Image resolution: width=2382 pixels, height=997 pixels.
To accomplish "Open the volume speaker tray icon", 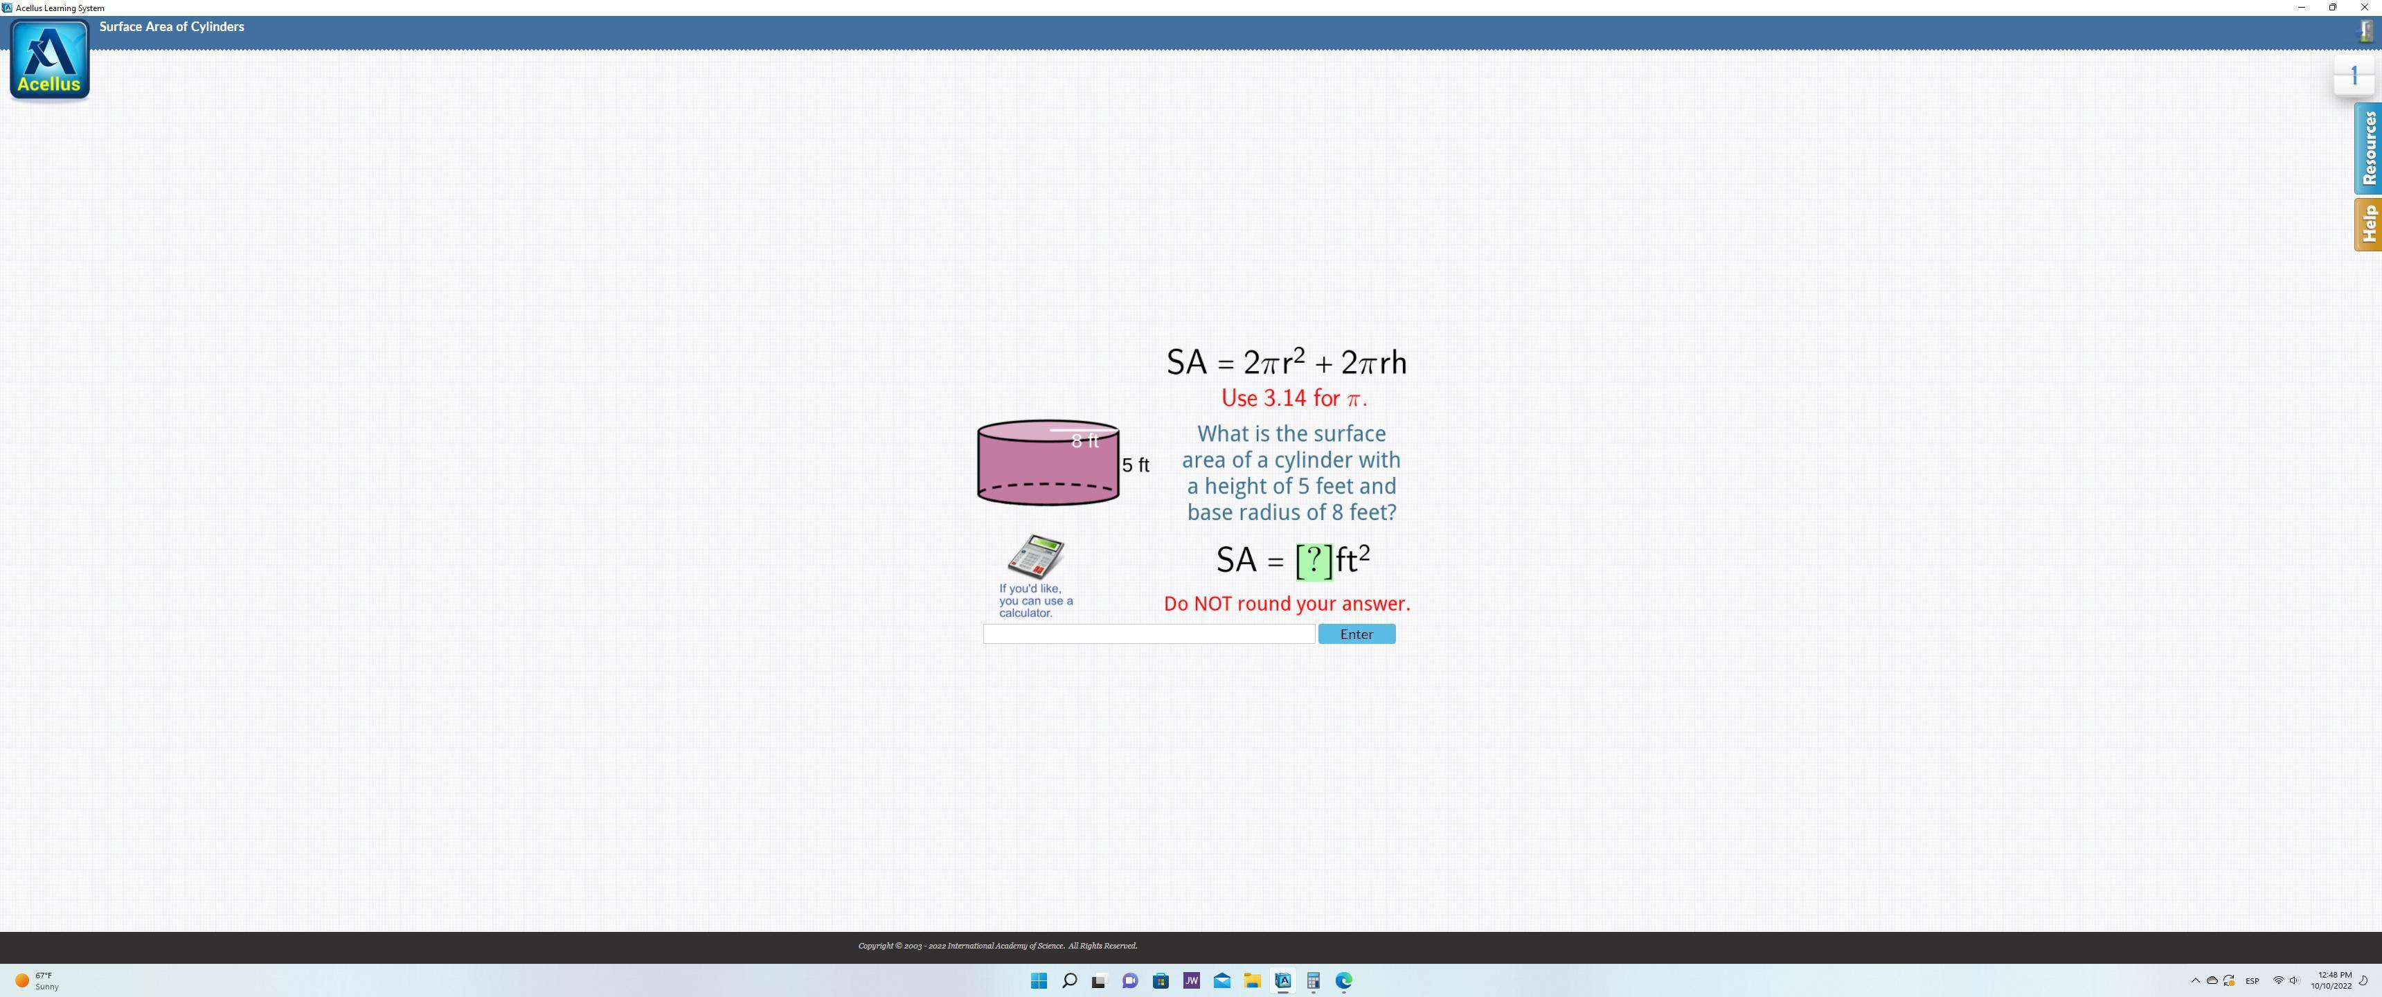I will 2293,980.
